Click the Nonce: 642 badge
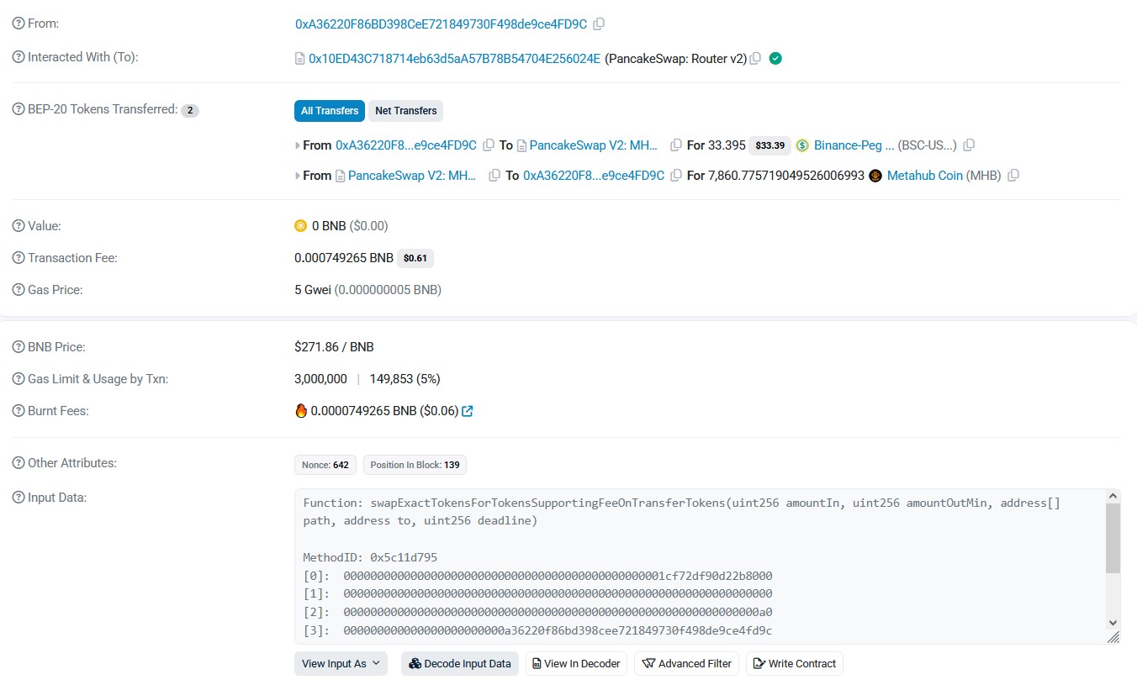This screenshot has height=685, width=1137. point(325,465)
